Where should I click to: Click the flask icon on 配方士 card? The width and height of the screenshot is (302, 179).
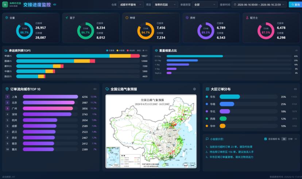click(247, 18)
